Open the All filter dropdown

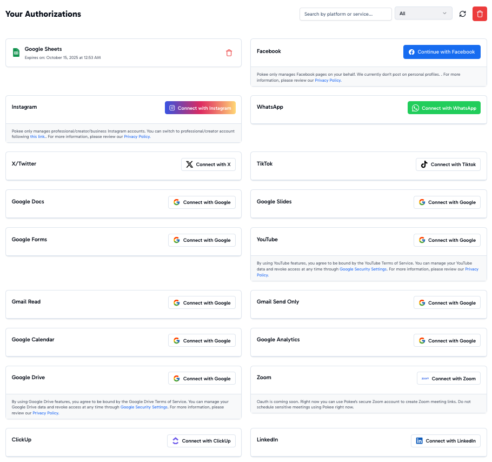click(423, 14)
